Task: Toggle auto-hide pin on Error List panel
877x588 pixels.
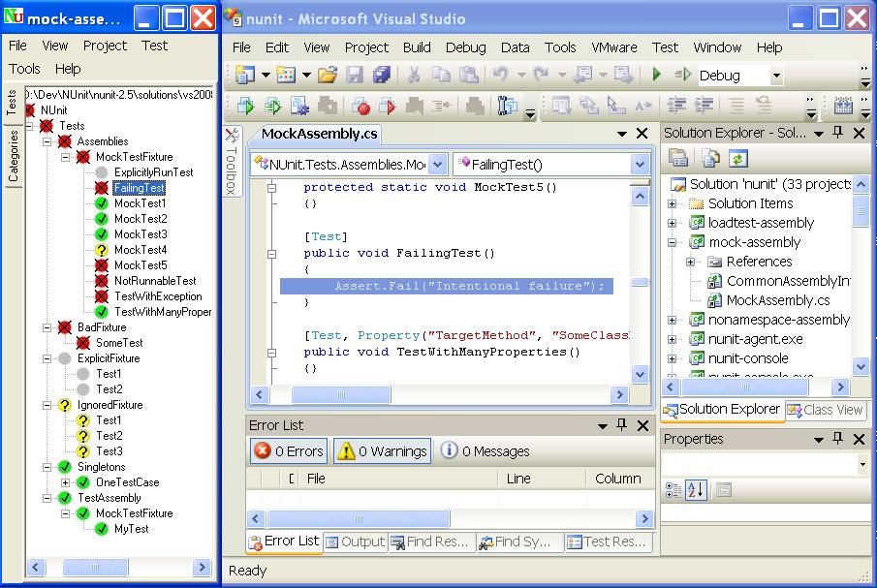Action: [621, 425]
